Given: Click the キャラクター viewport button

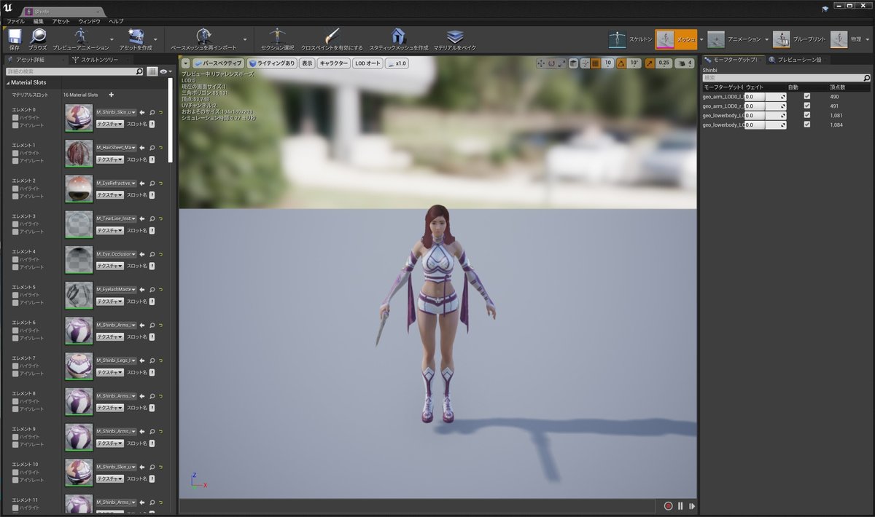Looking at the screenshot, I should pyautogui.click(x=333, y=63).
